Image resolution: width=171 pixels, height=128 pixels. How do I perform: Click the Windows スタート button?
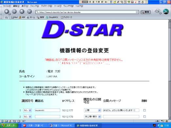click(x=9, y=125)
